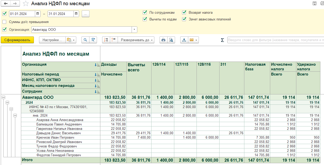Sort by Организация using the header sort icon
Viewport: 324px width, 165px height.
click(x=97, y=65)
